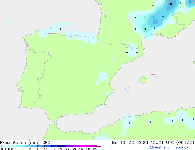195x150 pixels.
Task: Click the 'Mo 10-08-2026' date text
Action: (x=130, y=143)
